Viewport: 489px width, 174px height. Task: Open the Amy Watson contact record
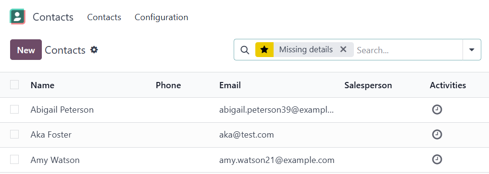pos(55,160)
